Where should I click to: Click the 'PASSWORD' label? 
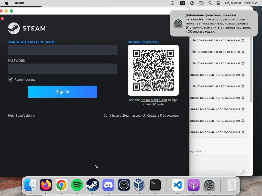17,61
